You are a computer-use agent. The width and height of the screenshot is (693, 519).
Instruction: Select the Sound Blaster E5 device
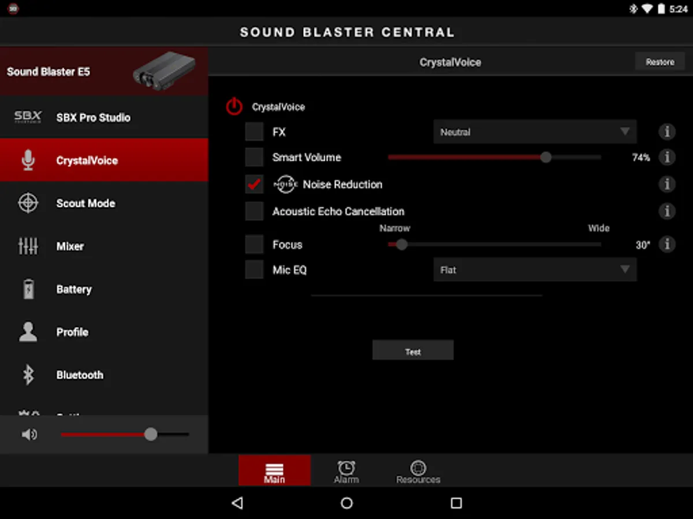(x=104, y=72)
